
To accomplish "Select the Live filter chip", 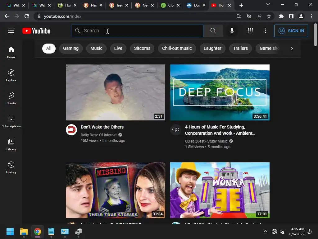I will click(118, 48).
